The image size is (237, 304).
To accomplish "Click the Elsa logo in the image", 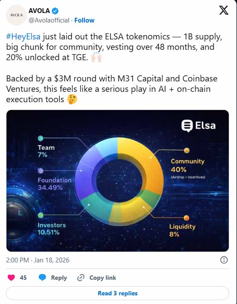I will pos(199,126).
